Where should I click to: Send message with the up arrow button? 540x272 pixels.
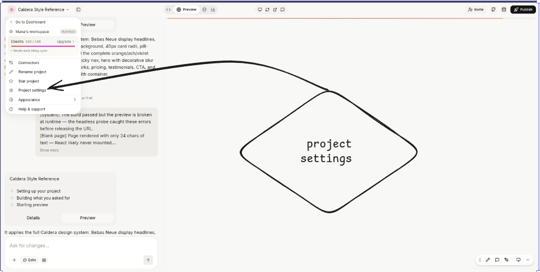pos(148,260)
